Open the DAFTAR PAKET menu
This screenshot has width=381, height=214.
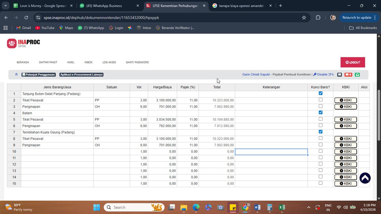click(48, 62)
